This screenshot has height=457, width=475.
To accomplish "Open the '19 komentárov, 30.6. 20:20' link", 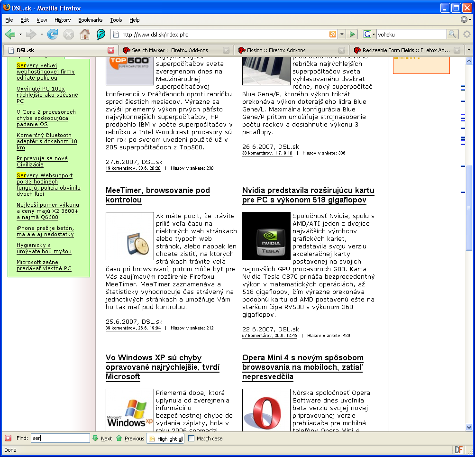I will (x=133, y=168).
